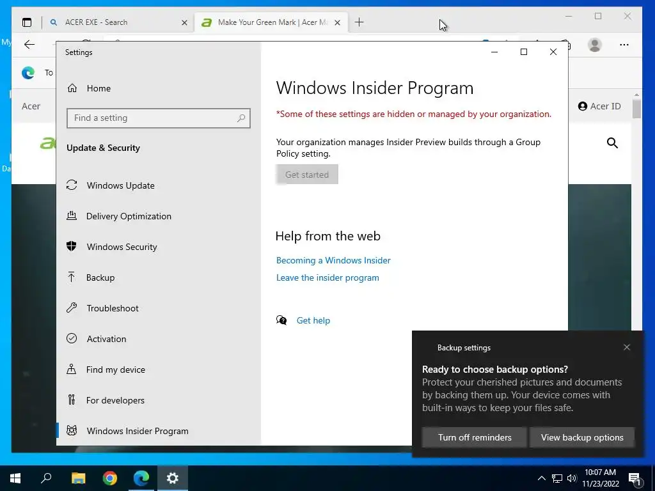The width and height of the screenshot is (655, 491).
Task: Minimize the Settings window
Action: point(494,52)
